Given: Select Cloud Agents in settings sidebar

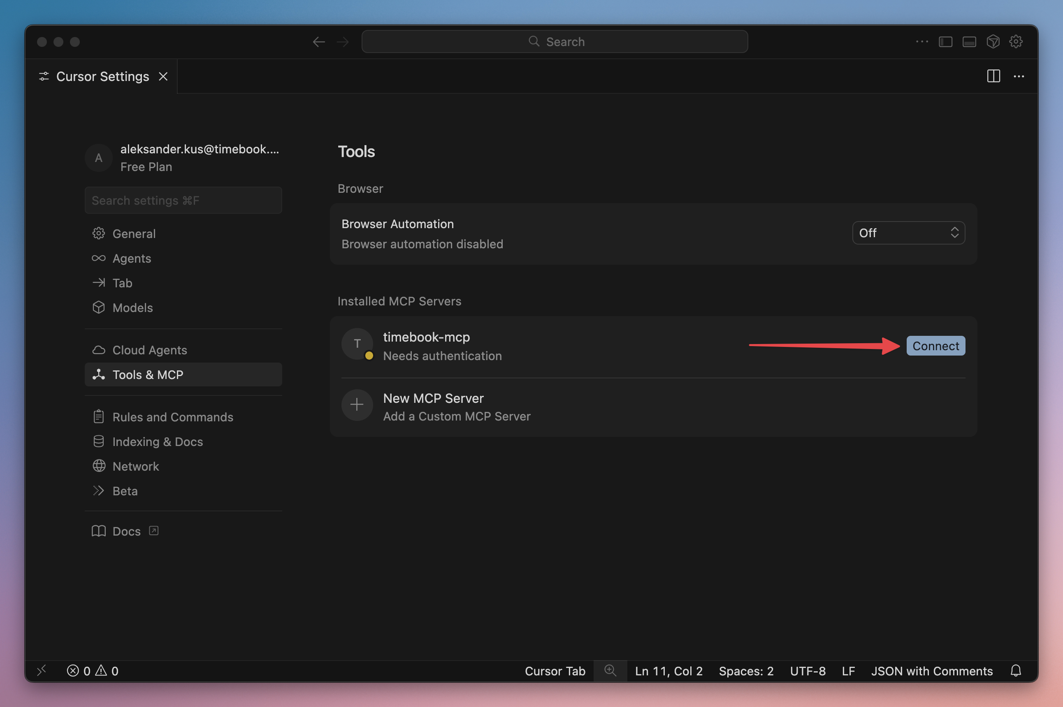Looking at the screenshot, I should pyautogui.click(x=149, y=350).
